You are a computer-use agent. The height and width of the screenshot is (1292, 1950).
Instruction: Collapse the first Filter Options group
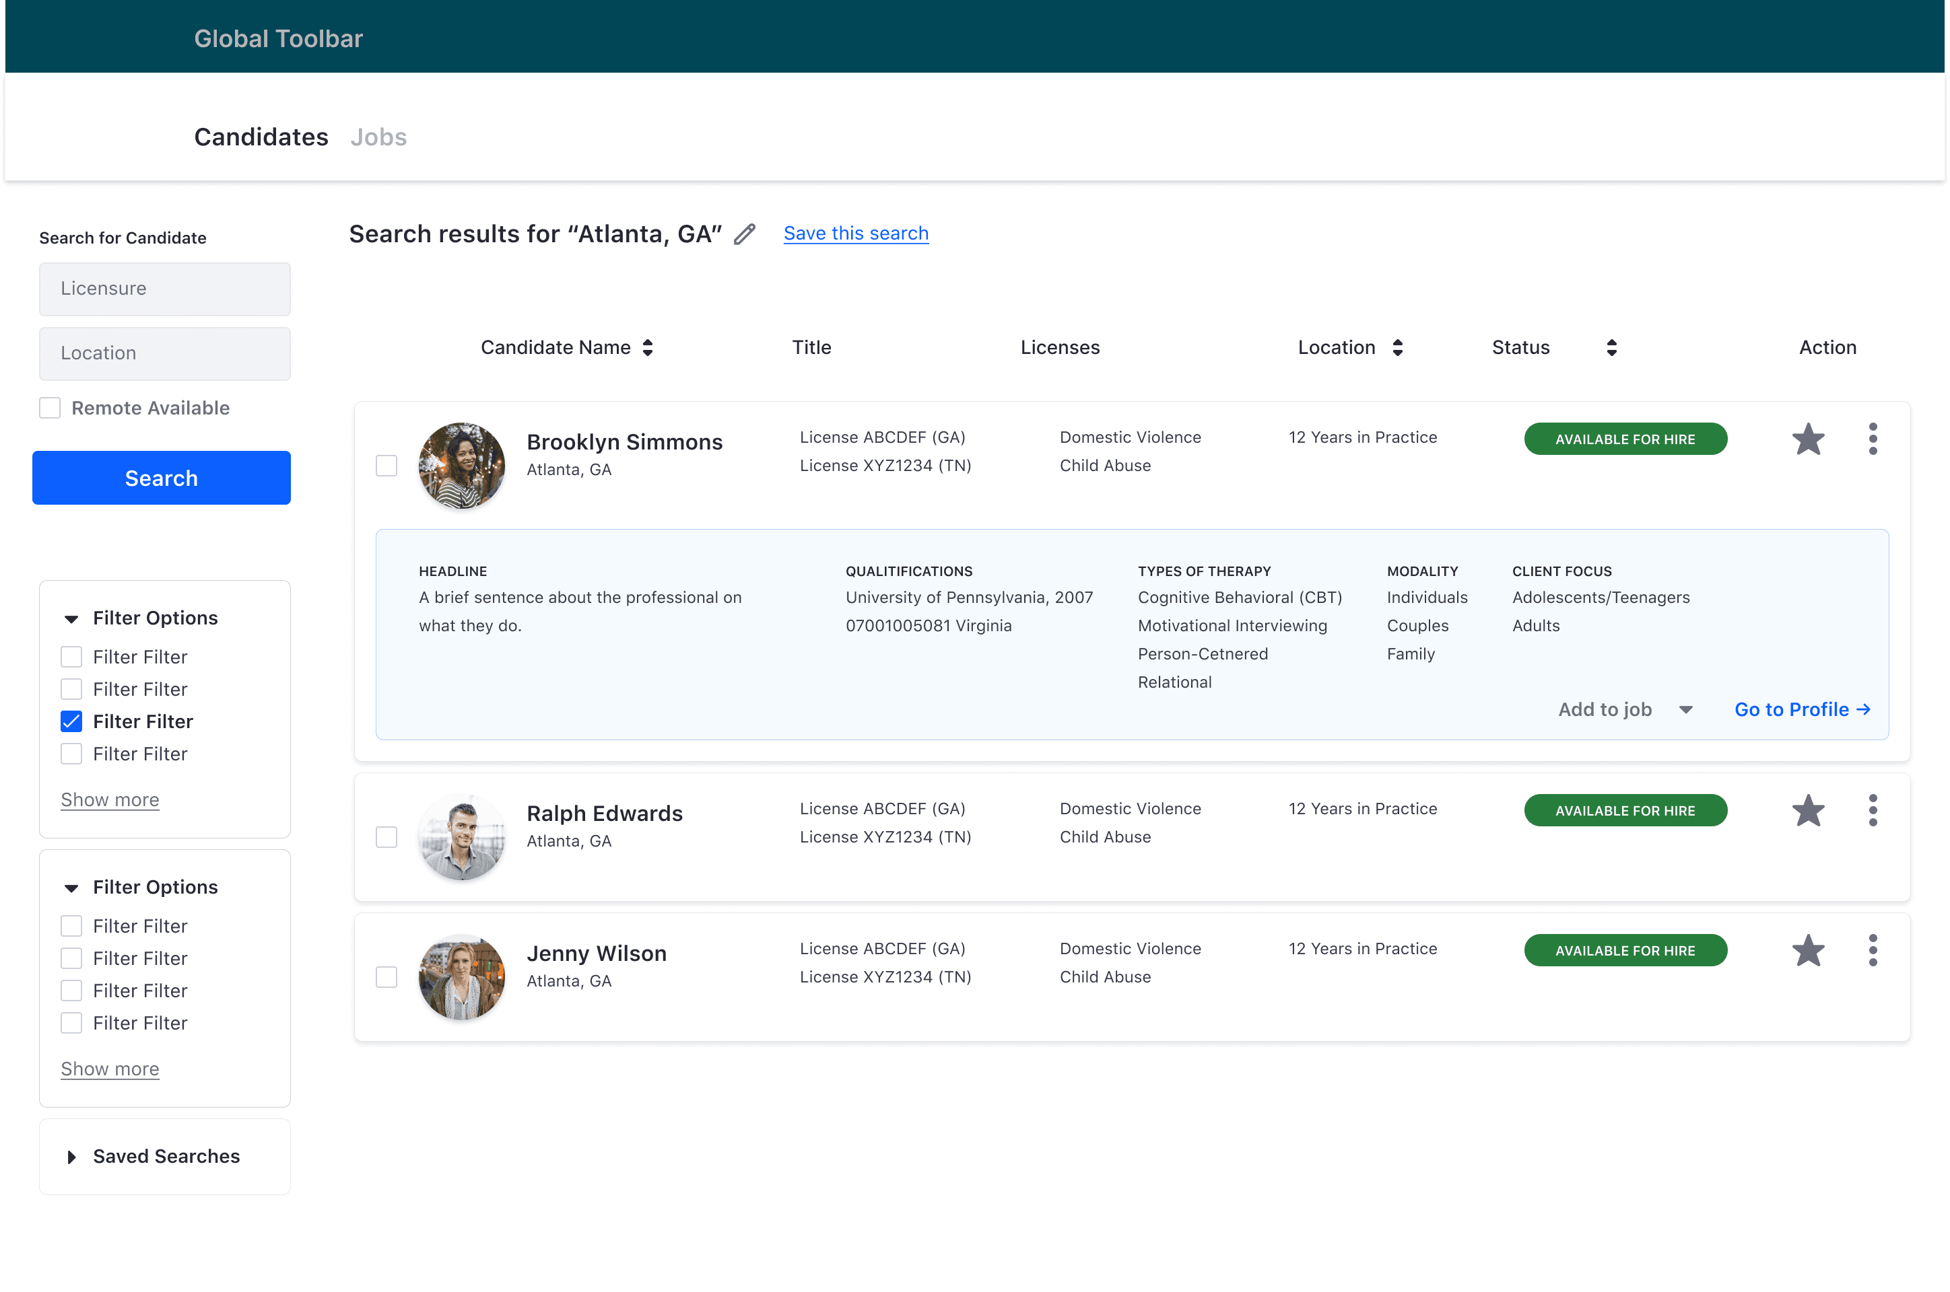click(x=72, y=619)
